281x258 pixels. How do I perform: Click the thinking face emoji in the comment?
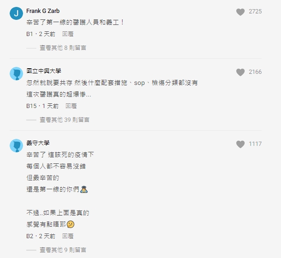70,224
